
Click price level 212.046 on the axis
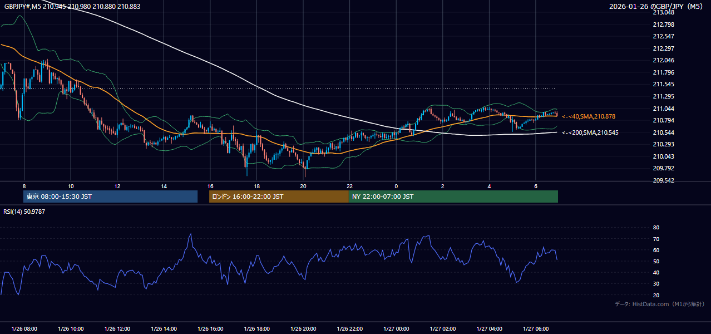click(x=663, y=60)
